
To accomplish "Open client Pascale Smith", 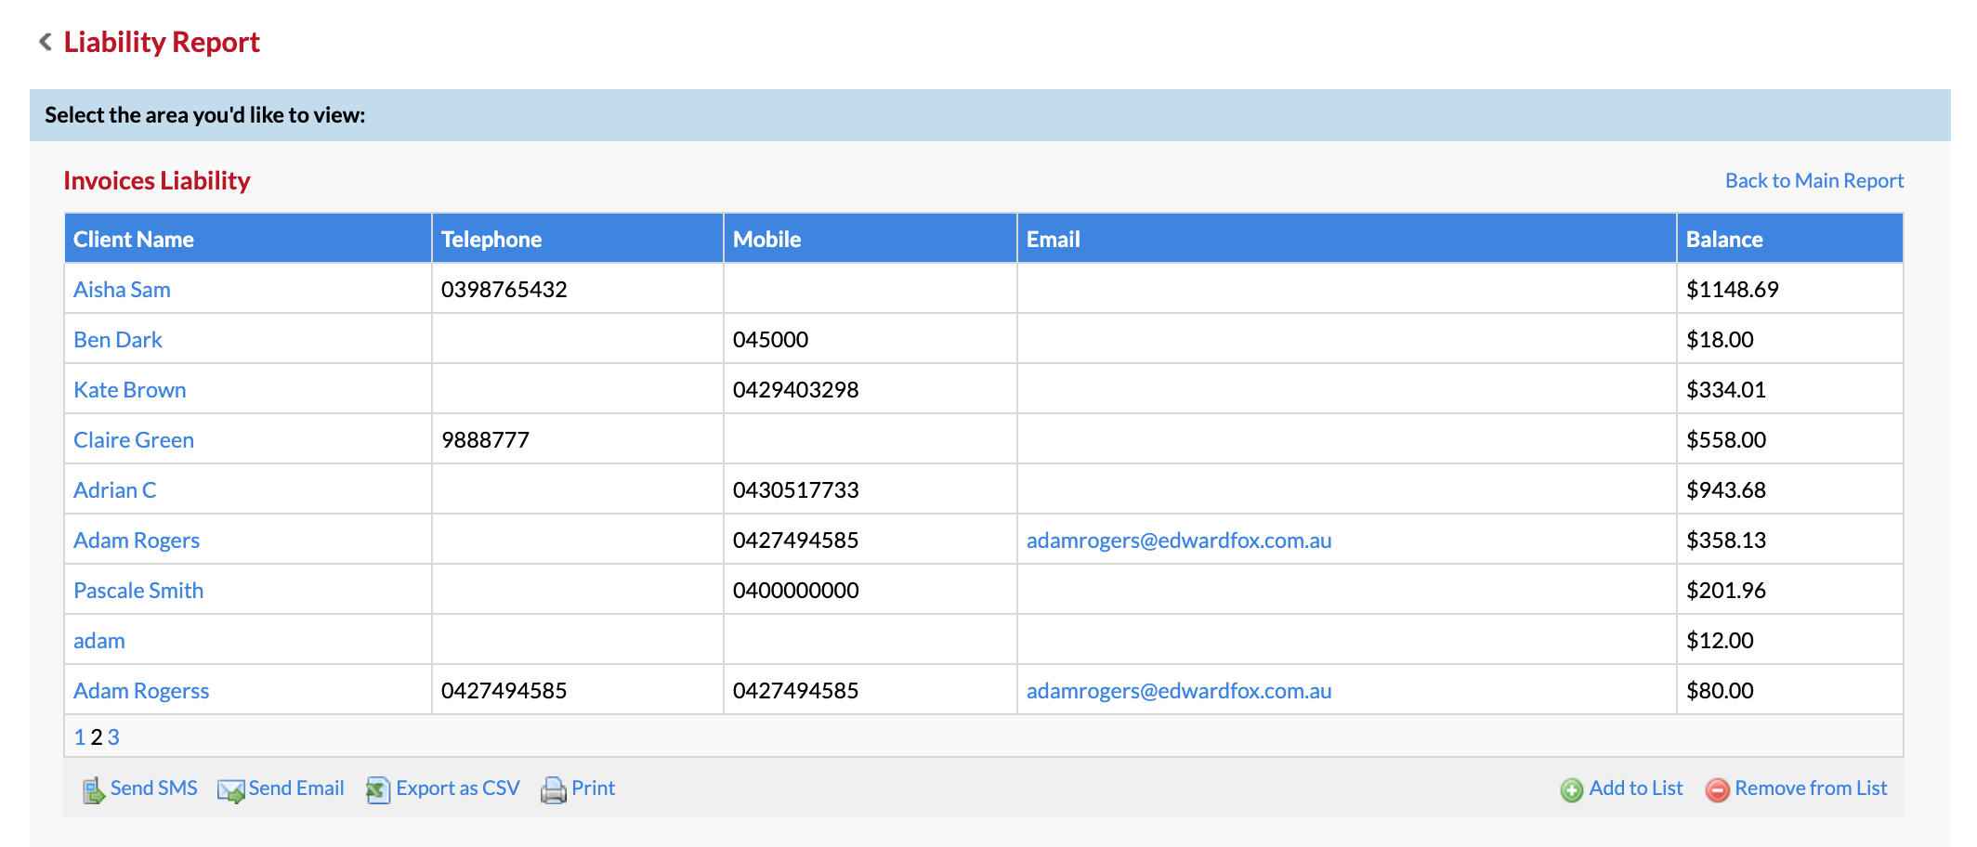I will point(138,591).
